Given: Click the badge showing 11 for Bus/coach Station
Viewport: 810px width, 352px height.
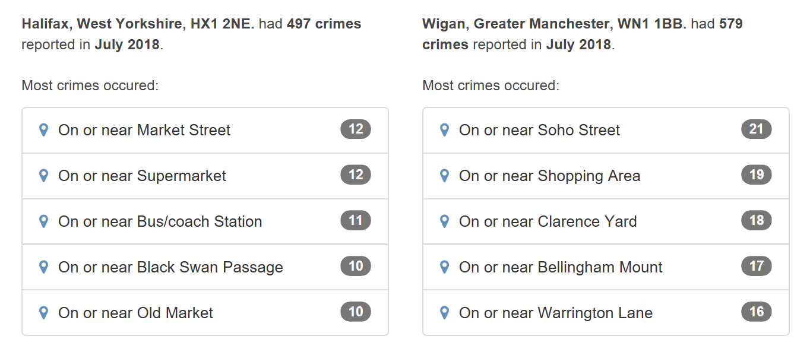Looking at the screenshot, I should (x=355, y=220).
